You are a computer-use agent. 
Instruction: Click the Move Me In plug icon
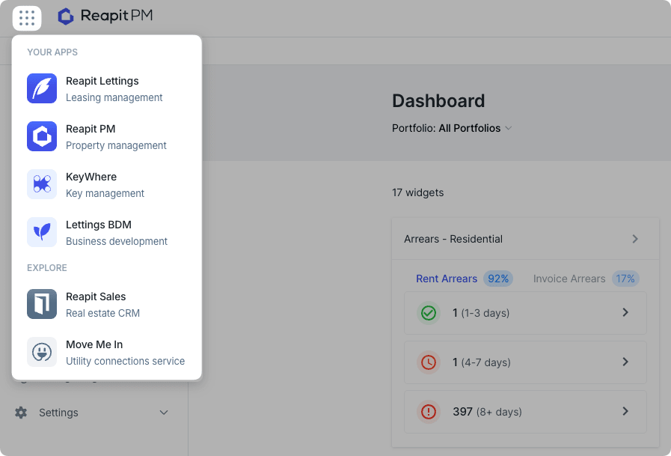(42, 352)
